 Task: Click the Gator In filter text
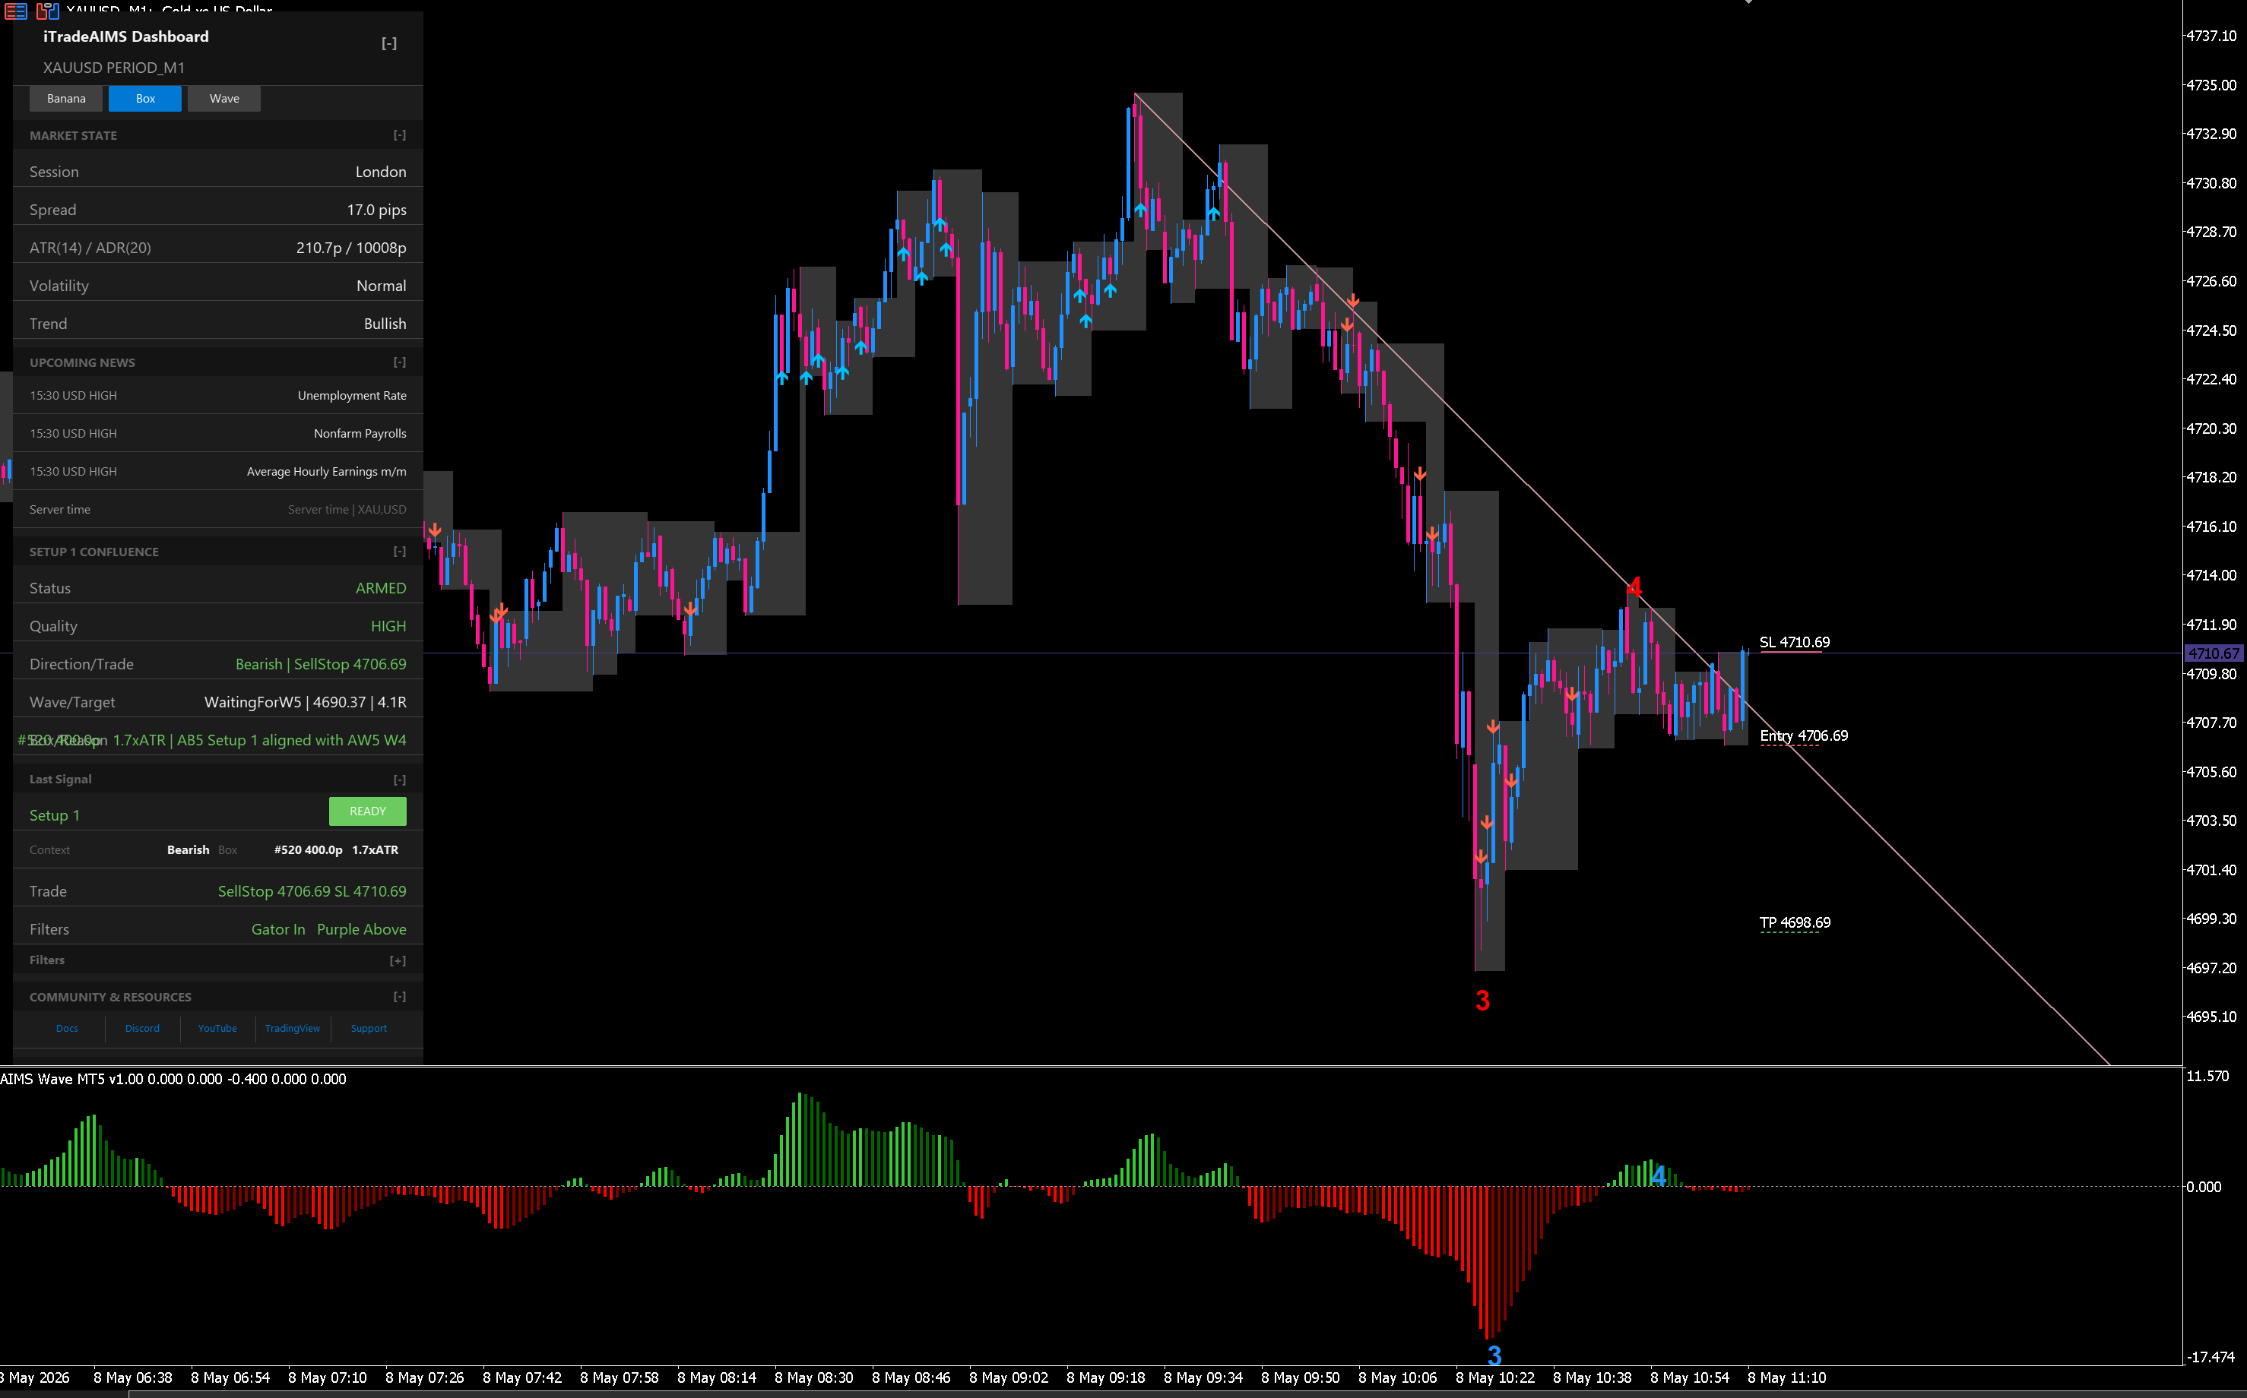(x=278, y=930)
